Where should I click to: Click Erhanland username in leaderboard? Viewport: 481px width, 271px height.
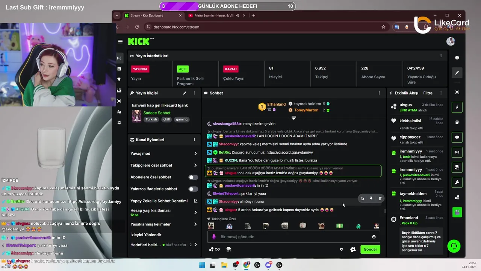tap(276, 104)
